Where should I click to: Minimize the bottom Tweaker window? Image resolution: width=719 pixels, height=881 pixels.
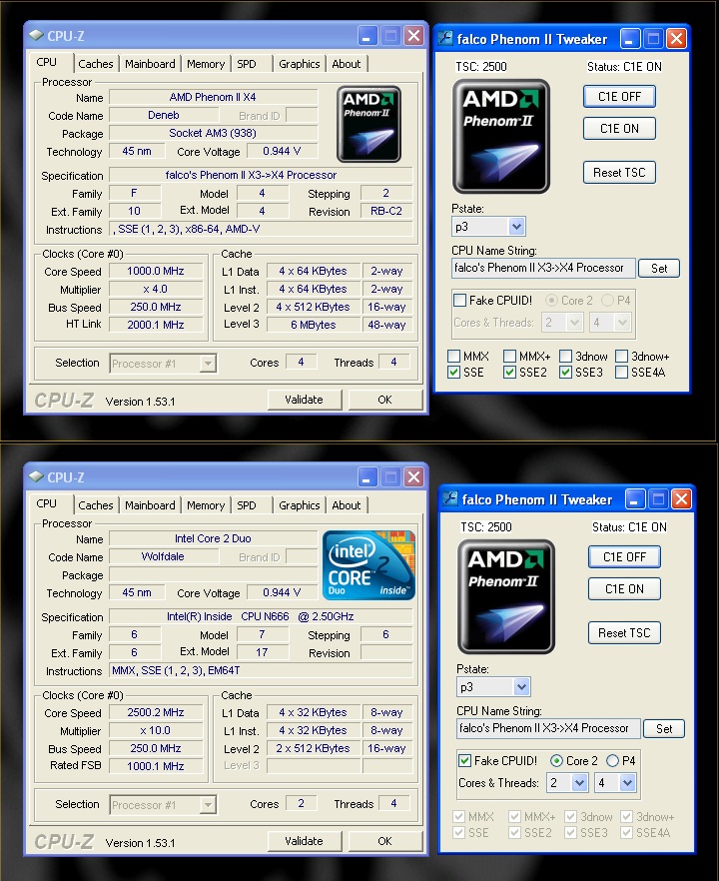coord(635,499)
